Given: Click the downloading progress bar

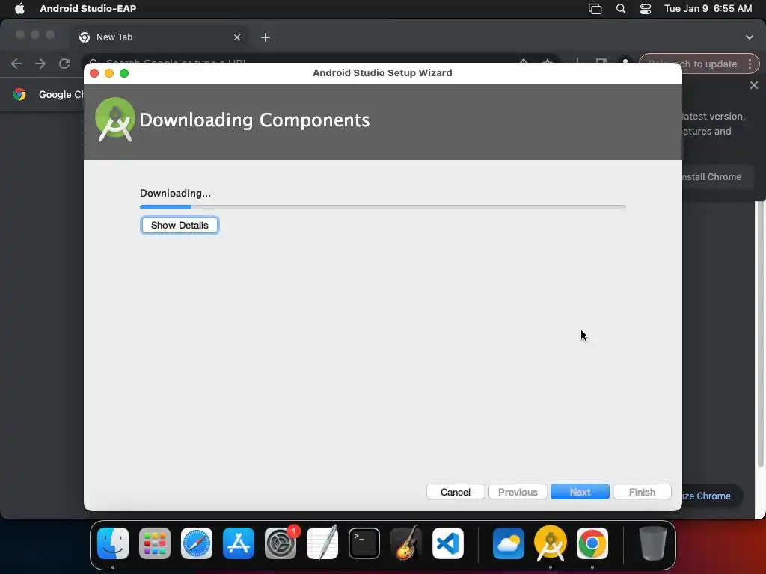Looking at the screenshot, I should [x=383, y=207].
